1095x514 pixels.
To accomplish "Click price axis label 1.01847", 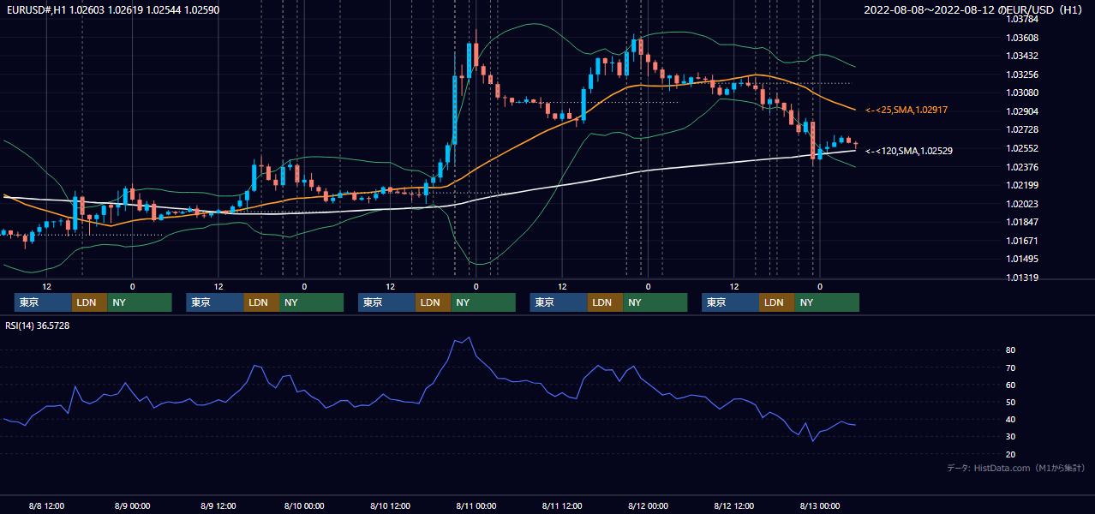I will pyautogui.click(x=1023, y=222).
